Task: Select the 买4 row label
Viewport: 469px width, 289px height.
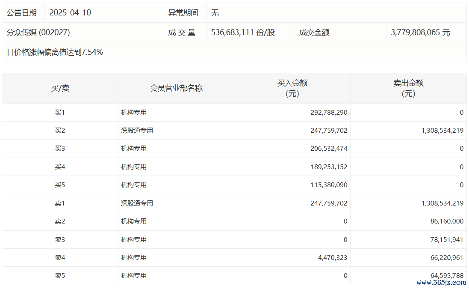Action: coord(60,167)
